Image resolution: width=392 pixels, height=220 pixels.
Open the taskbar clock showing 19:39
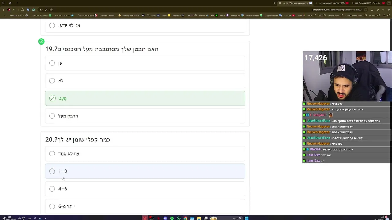click(11, 218)
